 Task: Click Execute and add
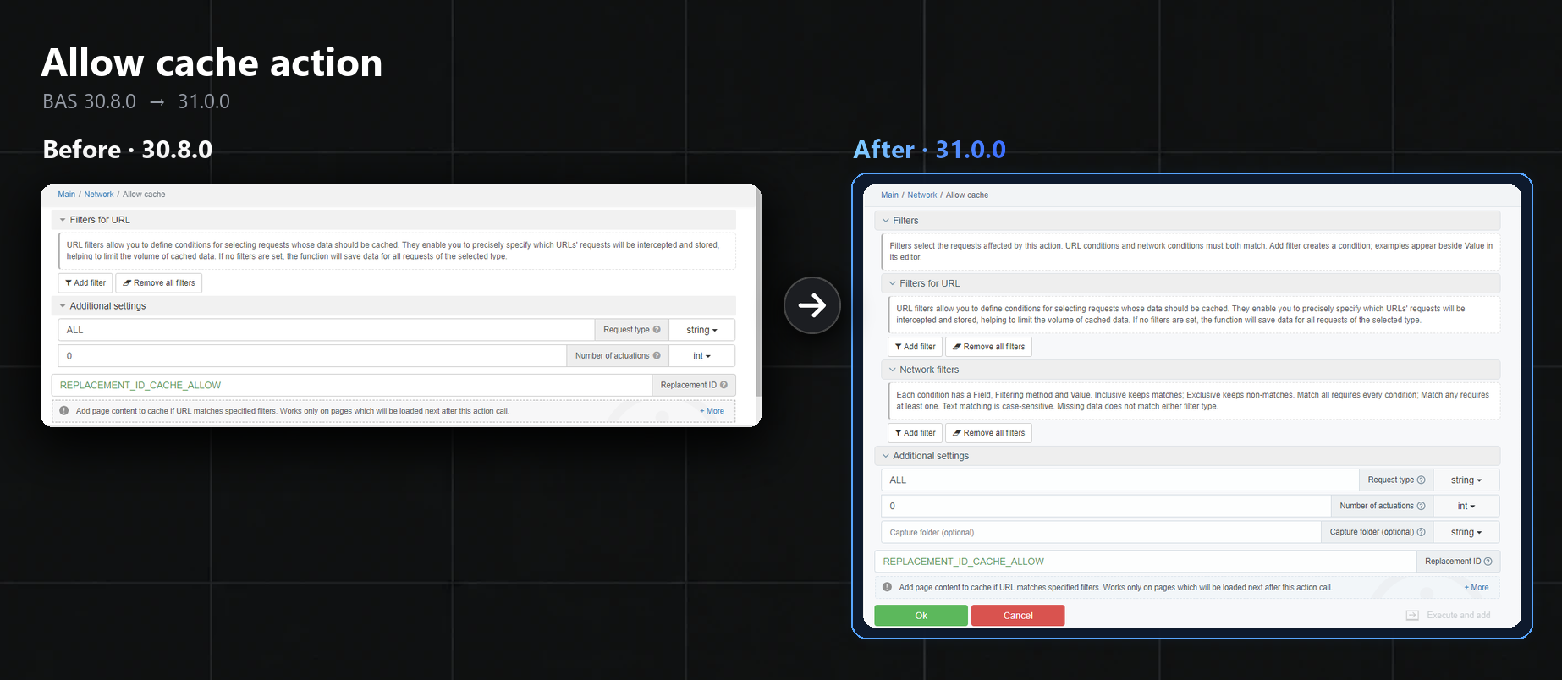(x=1449, y=616)
